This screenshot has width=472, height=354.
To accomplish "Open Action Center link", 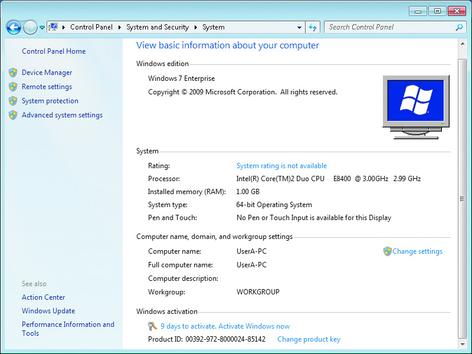I will click(43, 297).
